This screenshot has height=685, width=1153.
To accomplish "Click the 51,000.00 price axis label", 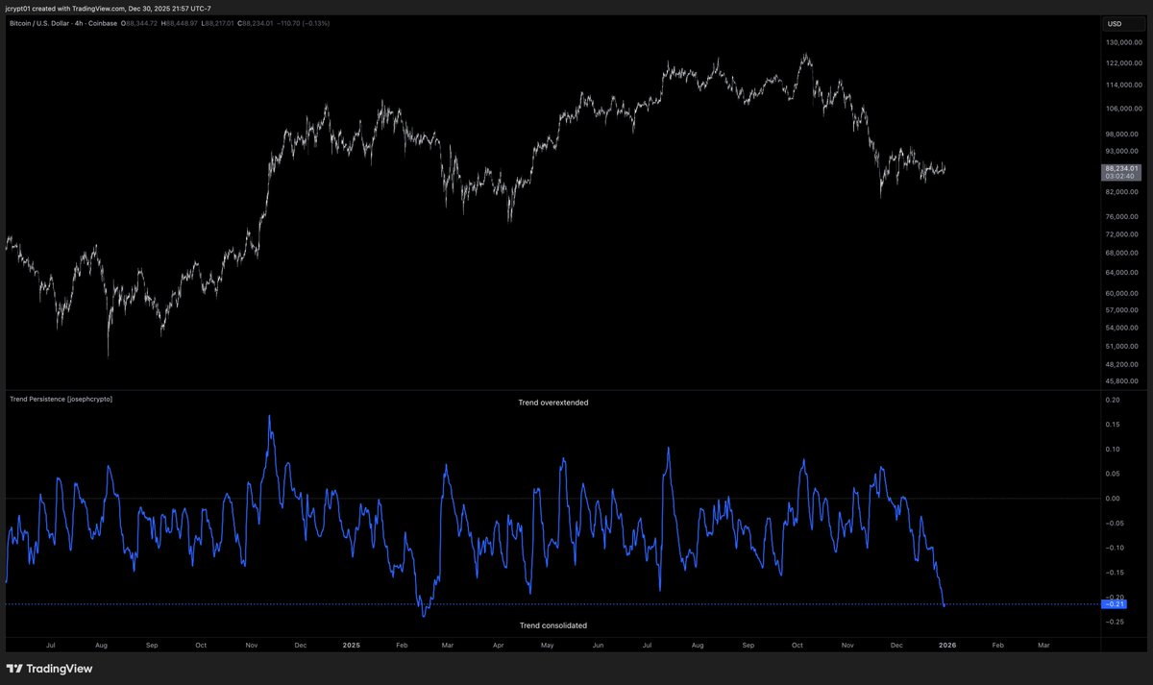I will pyautogui.click(x=1122, y=346).
